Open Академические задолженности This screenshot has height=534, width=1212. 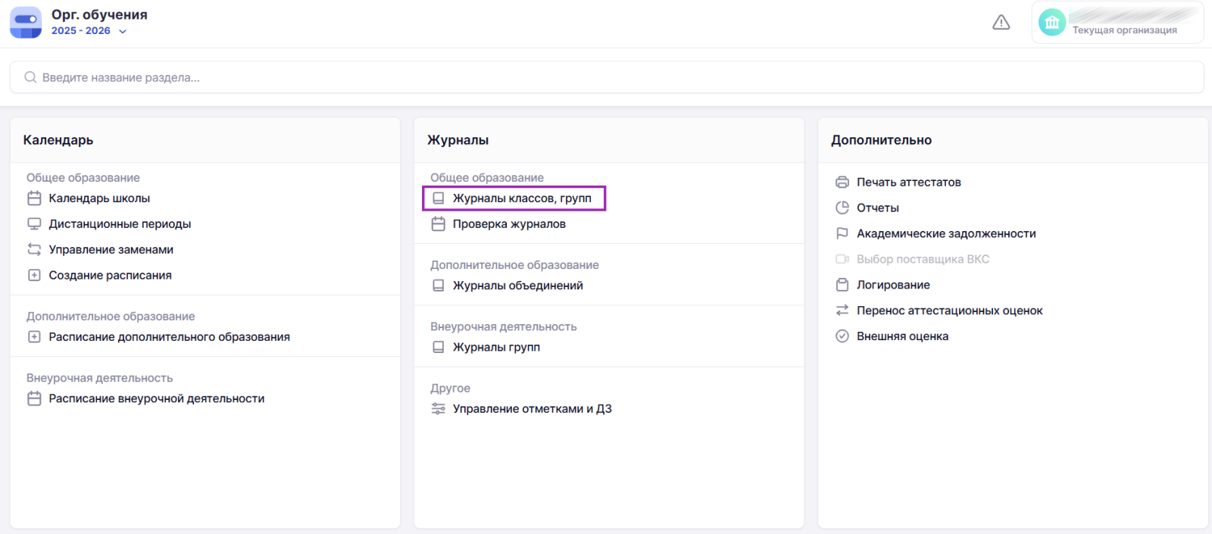tap(946, 233)
